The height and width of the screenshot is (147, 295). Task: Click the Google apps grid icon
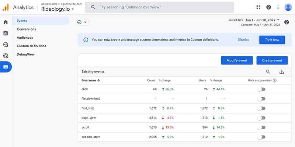258,7
